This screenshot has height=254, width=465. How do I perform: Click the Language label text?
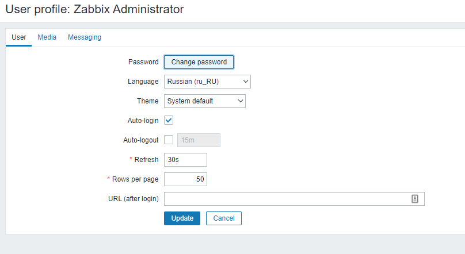[x=143, y=82]
